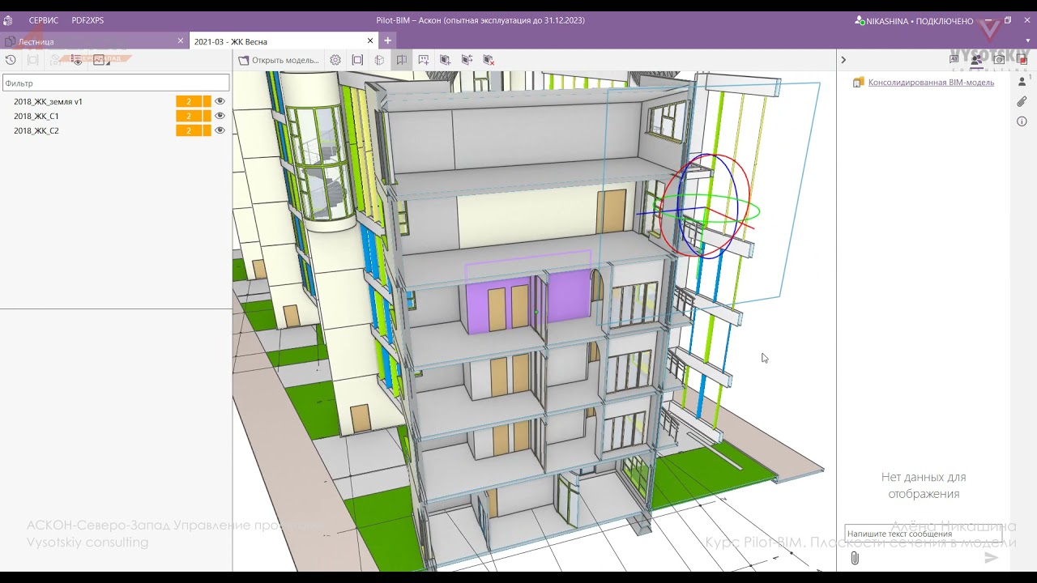Send message with arrow icon
Screen dimensions: 1037x583
(x=991, y=558)
